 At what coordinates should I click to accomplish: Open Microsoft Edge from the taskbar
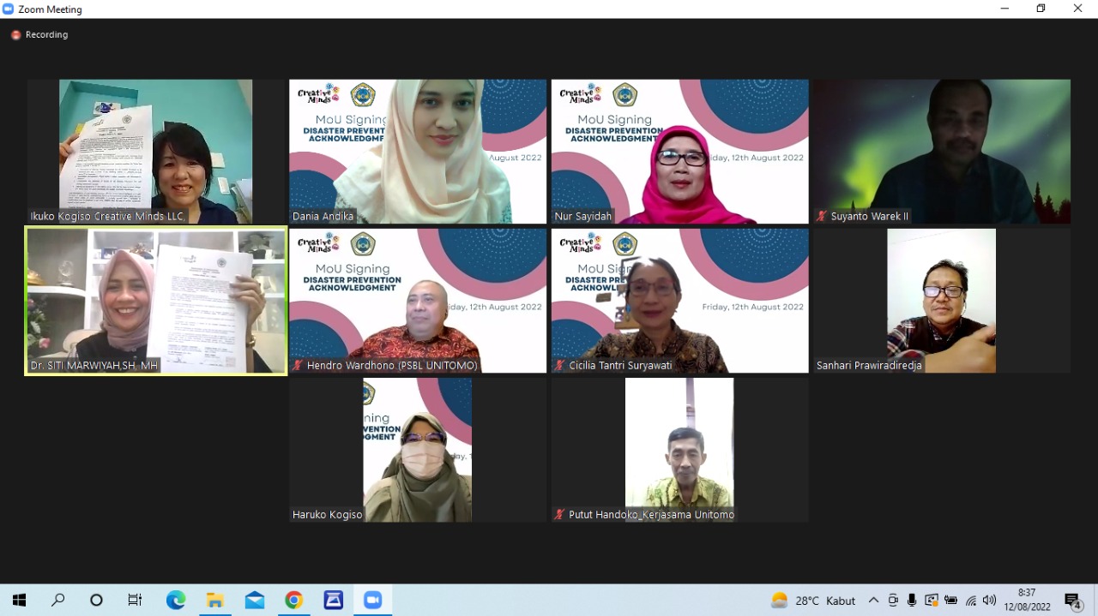(176, 601)
